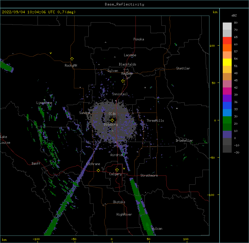Image resolution: width=249 pixels, height=243 pixels.
Task: Select the Stettler label
Action: 183,68
